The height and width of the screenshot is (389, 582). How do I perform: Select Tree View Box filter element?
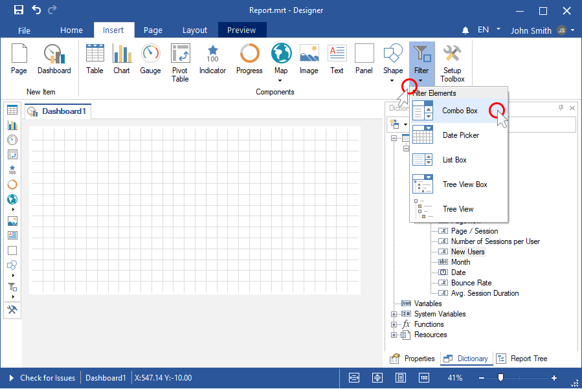click(464, 184)
